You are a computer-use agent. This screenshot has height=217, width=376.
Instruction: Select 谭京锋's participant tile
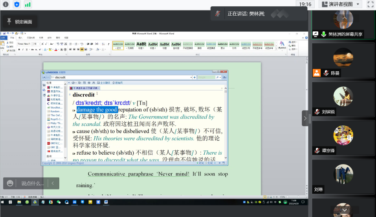tap(343, 138)
